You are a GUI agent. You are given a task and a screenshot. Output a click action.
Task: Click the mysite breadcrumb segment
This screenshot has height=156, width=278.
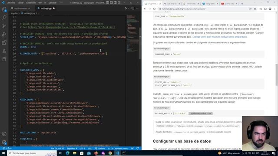14,13
